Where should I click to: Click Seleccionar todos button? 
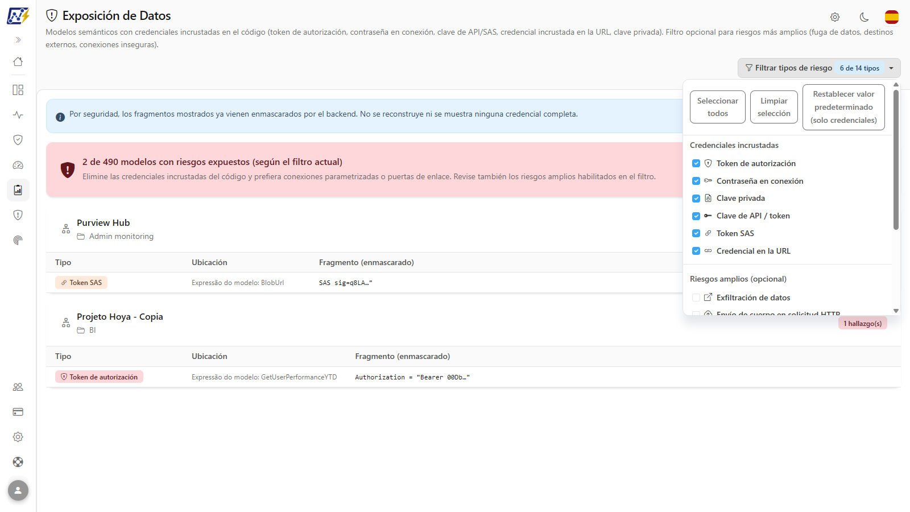pos(718,107)
